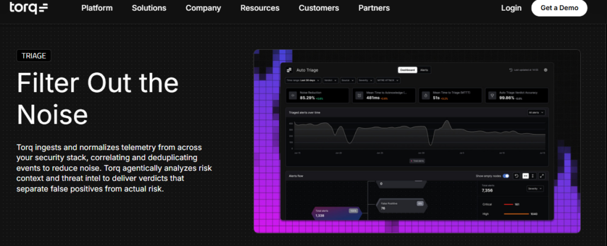Click the Last updated timestamp text

pyautogui.click(x=526, y=70)
